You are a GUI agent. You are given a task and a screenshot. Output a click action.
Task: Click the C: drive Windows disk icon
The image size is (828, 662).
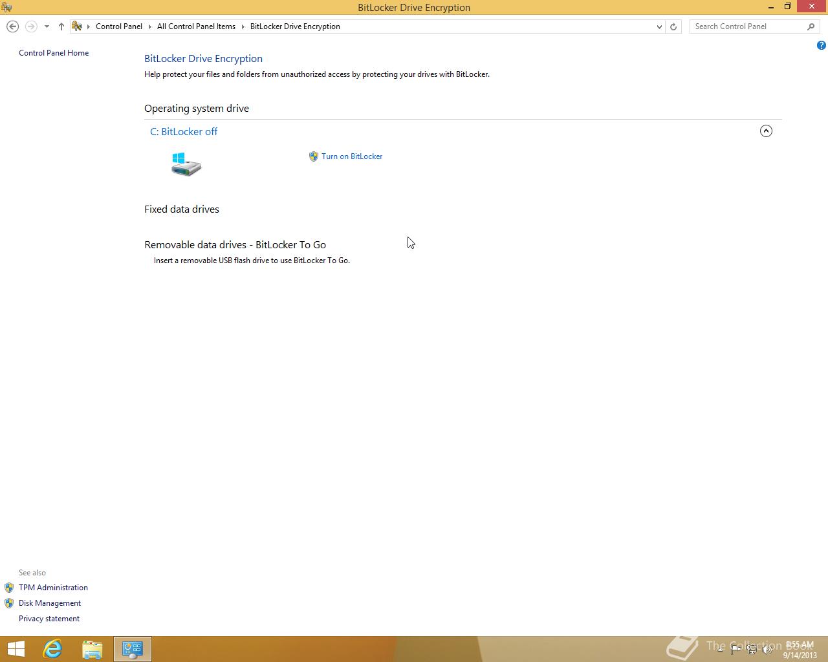(x=186, y=164)
